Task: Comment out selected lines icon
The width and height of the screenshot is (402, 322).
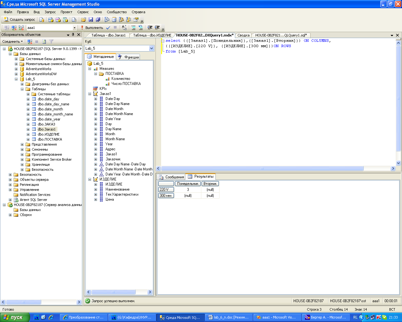Action: 133,28
